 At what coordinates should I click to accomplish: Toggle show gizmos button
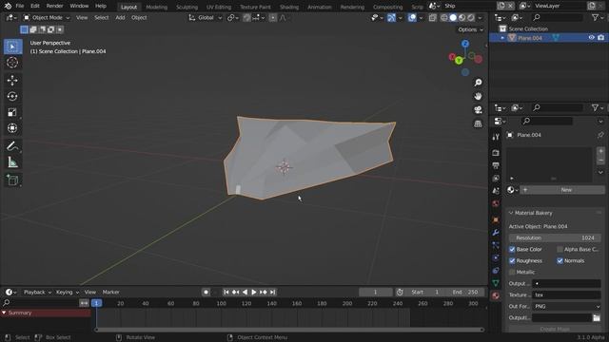pos(391,18)
